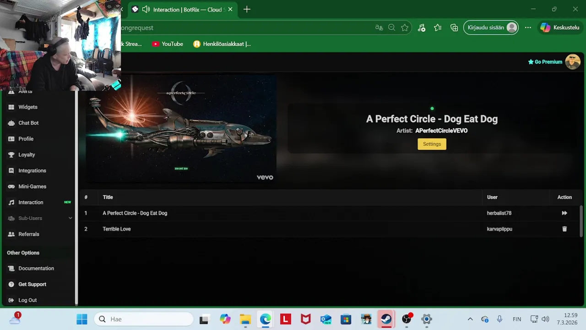Screen dimensions: 586x330
Task: Open Integrations in the sidebar
Action: tap(32, 170)
